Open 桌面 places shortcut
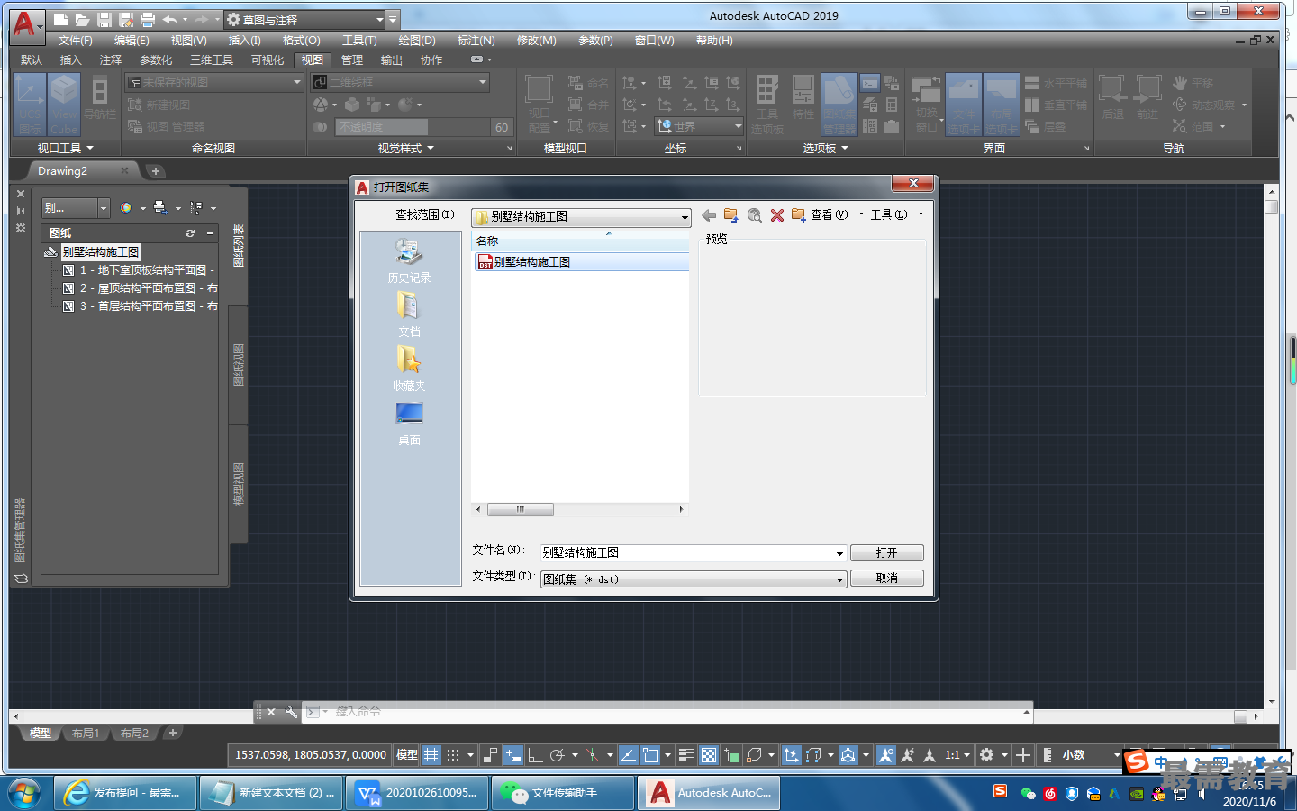 coord(409,424)
